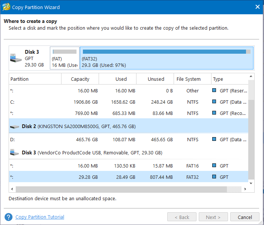264x225 pixels.
Task: Click the blue type square for C: partition
Action: pos(214,102)
